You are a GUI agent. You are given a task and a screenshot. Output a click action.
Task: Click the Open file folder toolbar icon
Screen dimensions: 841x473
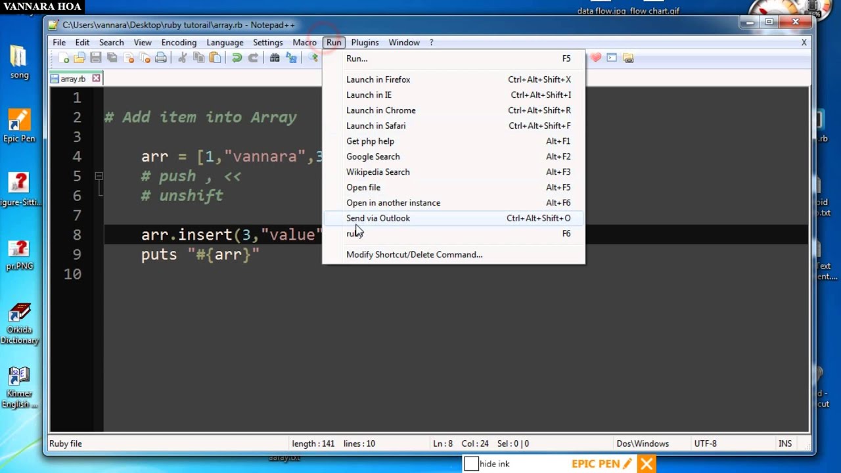(80, 58)
